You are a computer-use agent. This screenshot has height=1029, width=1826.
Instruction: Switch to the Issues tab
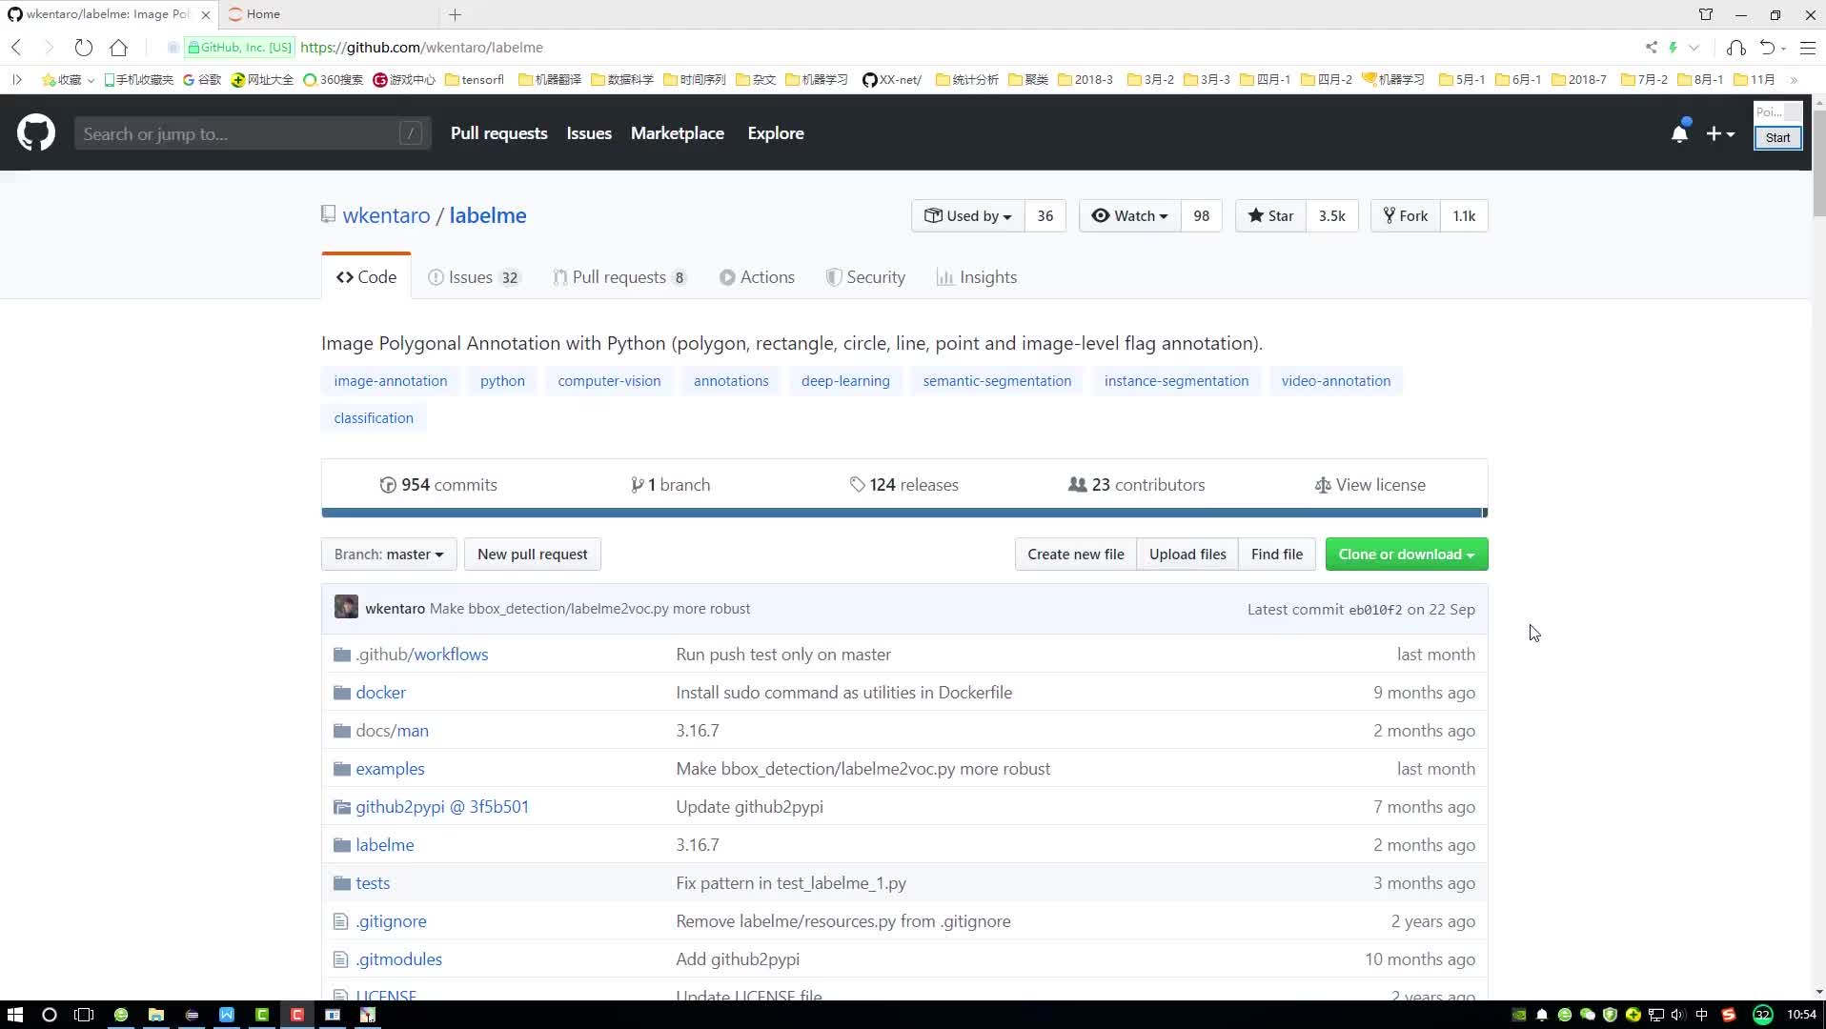click(x=475, y=277)
